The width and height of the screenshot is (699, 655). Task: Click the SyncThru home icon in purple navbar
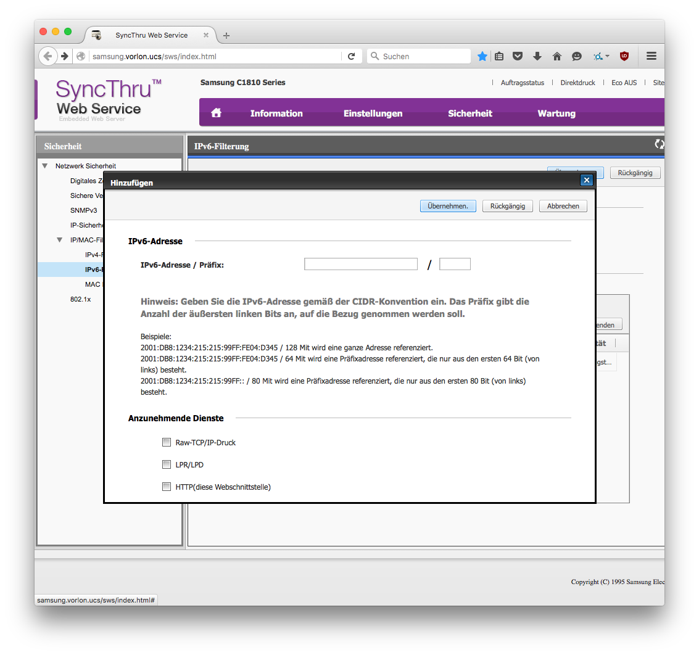[216, 113]
